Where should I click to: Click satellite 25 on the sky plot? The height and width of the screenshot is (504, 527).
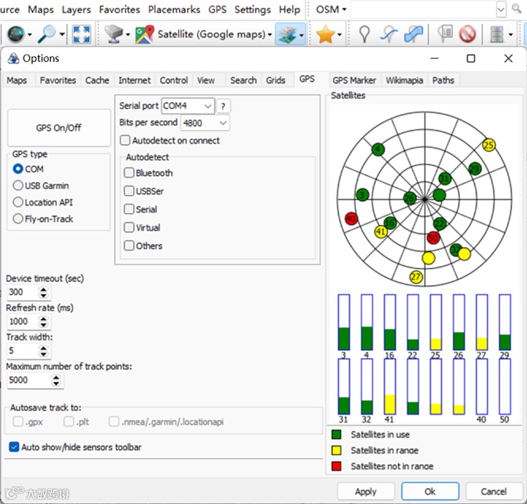pyautogui.click(x=489, y=145)
